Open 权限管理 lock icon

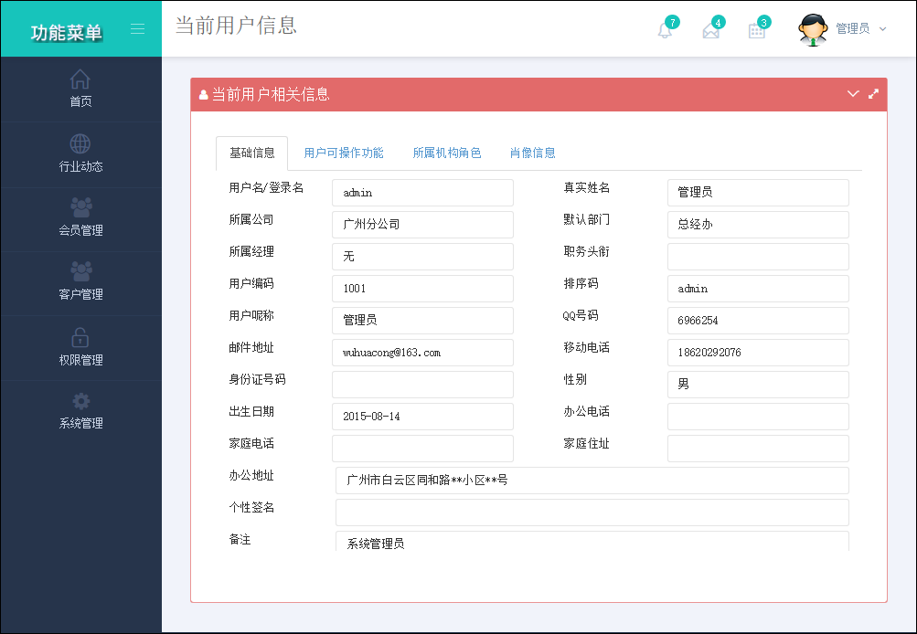pyautogui.click(x=80, y=347)
